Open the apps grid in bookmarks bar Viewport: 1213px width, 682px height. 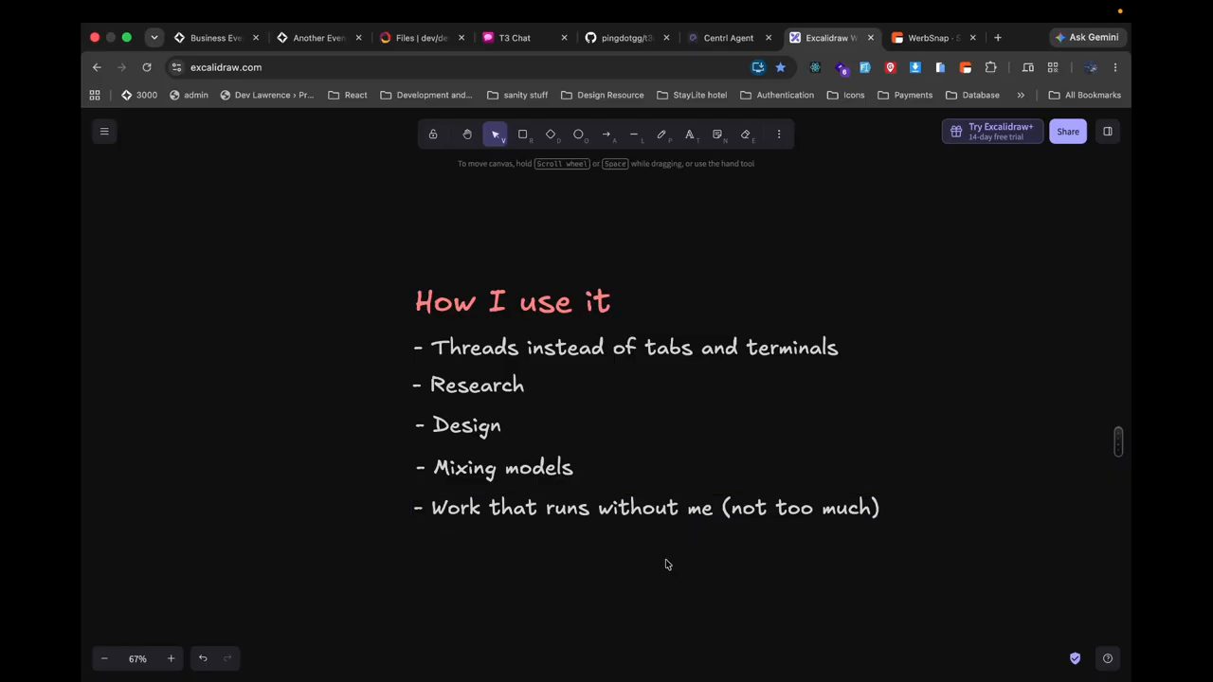pyautogui.click(x=95, y=95)
